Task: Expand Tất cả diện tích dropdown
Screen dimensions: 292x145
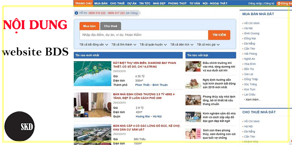Action: tap(182, 44)
